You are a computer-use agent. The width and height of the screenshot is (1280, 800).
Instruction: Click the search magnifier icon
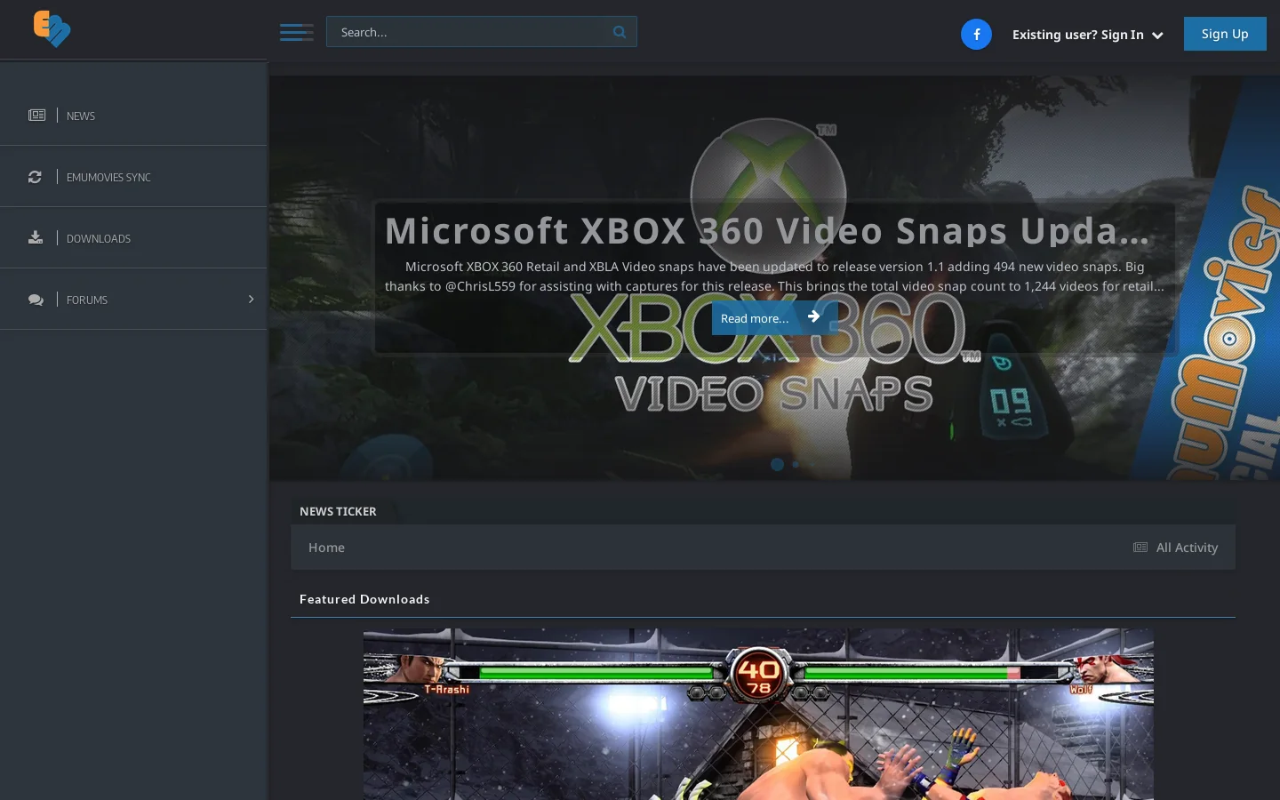coord(620,32)
